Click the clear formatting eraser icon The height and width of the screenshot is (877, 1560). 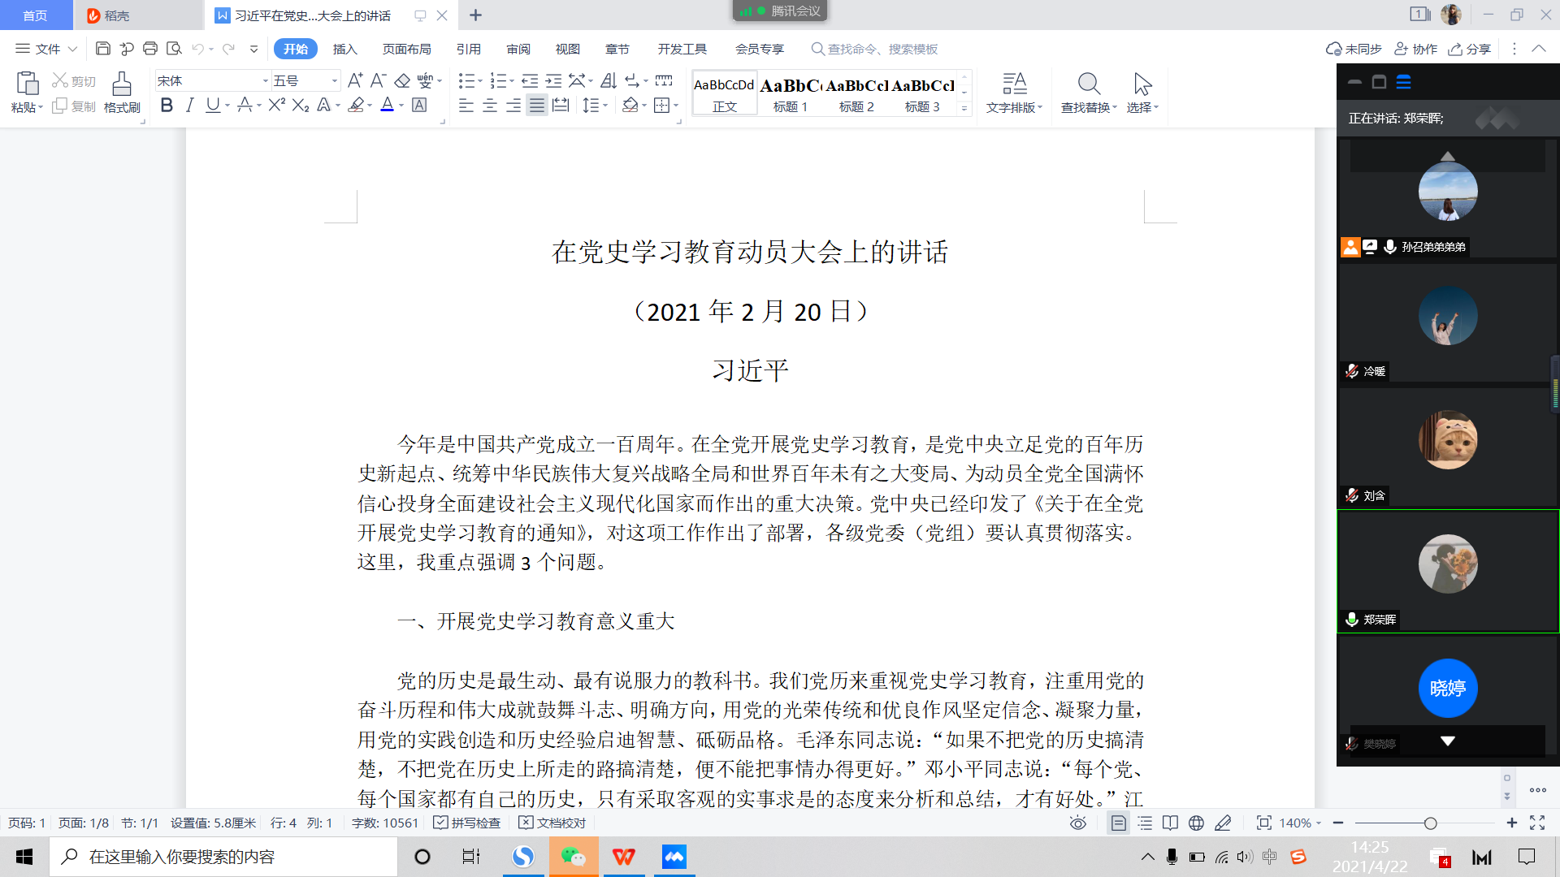pos(402,80)
